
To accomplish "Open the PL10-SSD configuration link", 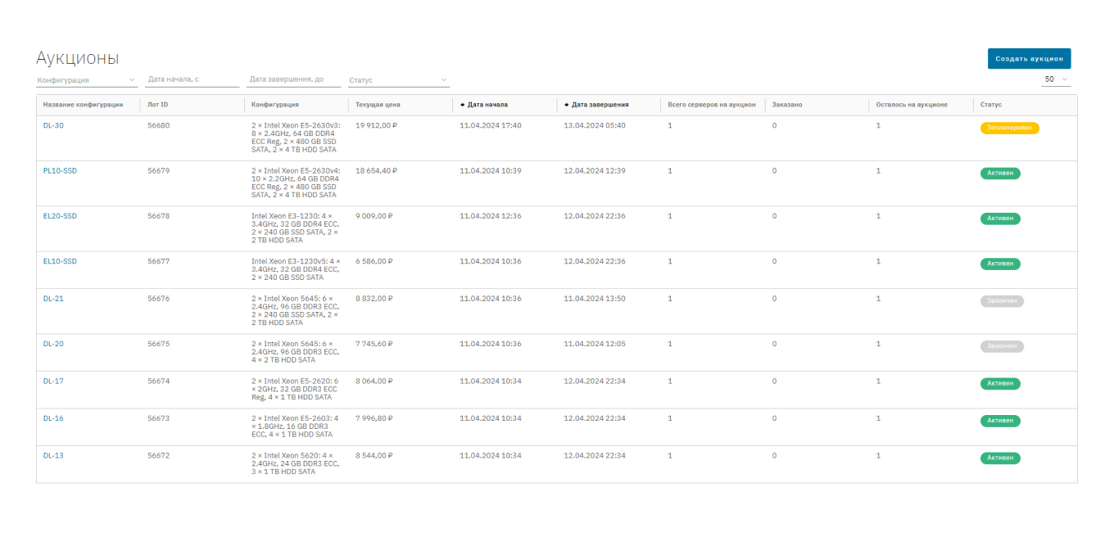I will [x=60, y=171].
